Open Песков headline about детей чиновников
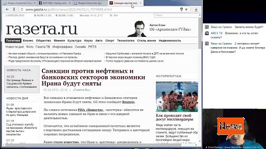266x149 pixels. pos(43,57)
